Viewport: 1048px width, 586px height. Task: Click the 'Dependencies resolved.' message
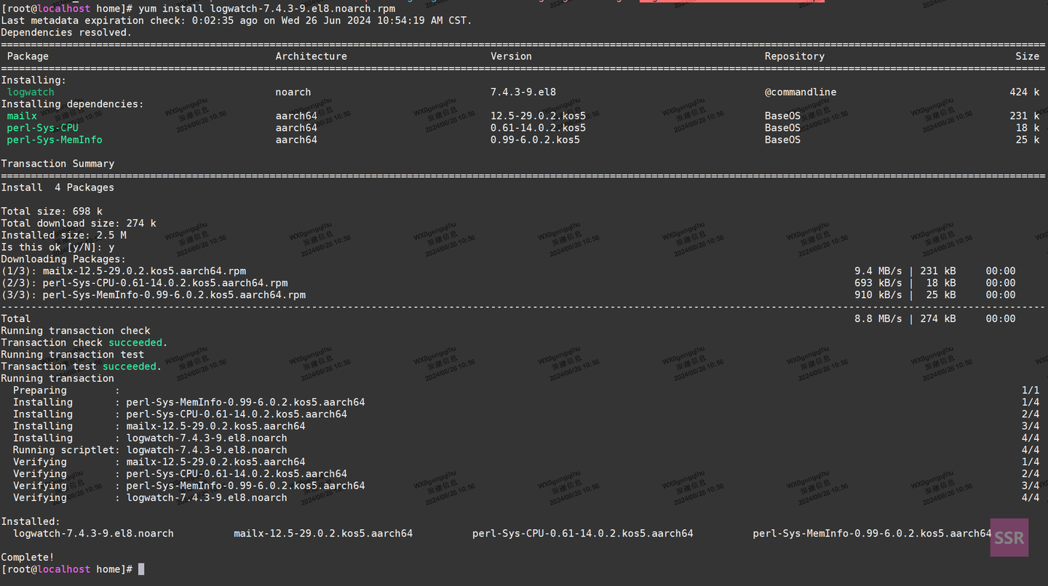coord(66,32)
